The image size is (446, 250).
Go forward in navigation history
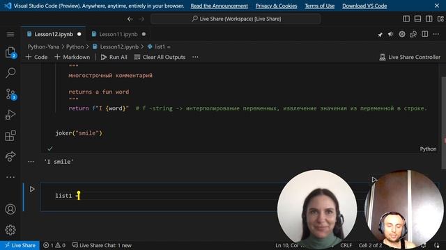(141, 19)
